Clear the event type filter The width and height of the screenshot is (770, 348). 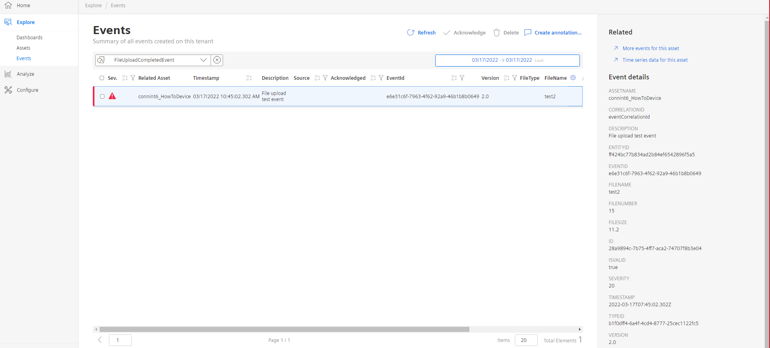(217, 60)
